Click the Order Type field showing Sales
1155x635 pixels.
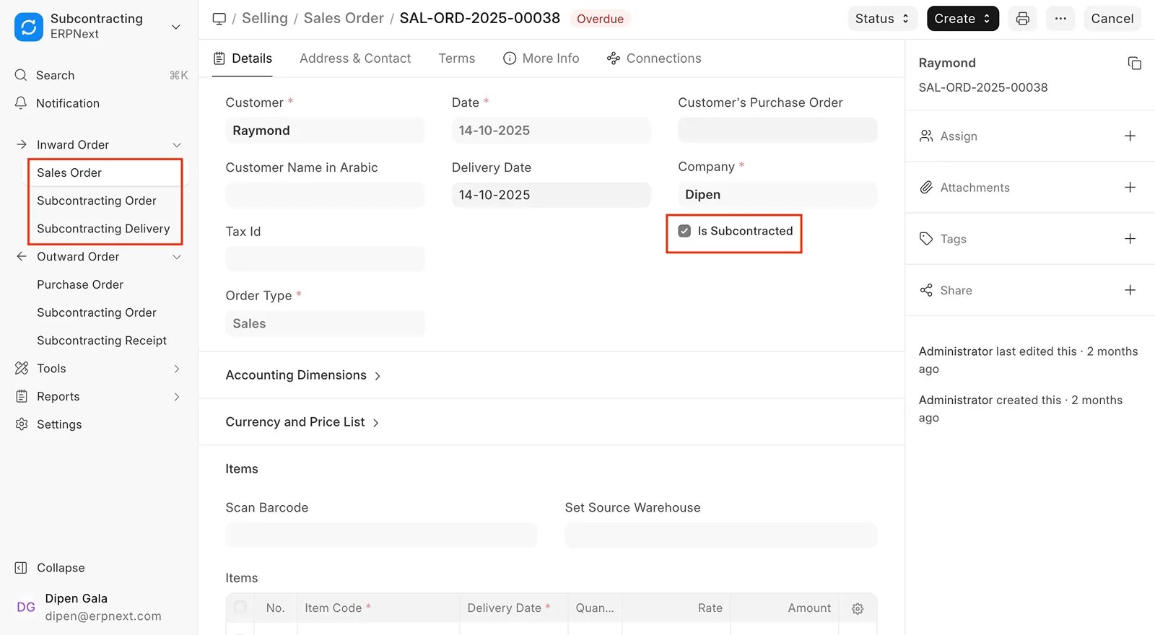(x=325, y=324)
